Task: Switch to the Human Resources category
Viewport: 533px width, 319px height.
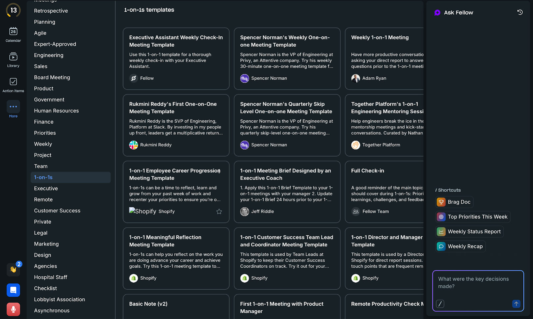Action: coord(56,111)
